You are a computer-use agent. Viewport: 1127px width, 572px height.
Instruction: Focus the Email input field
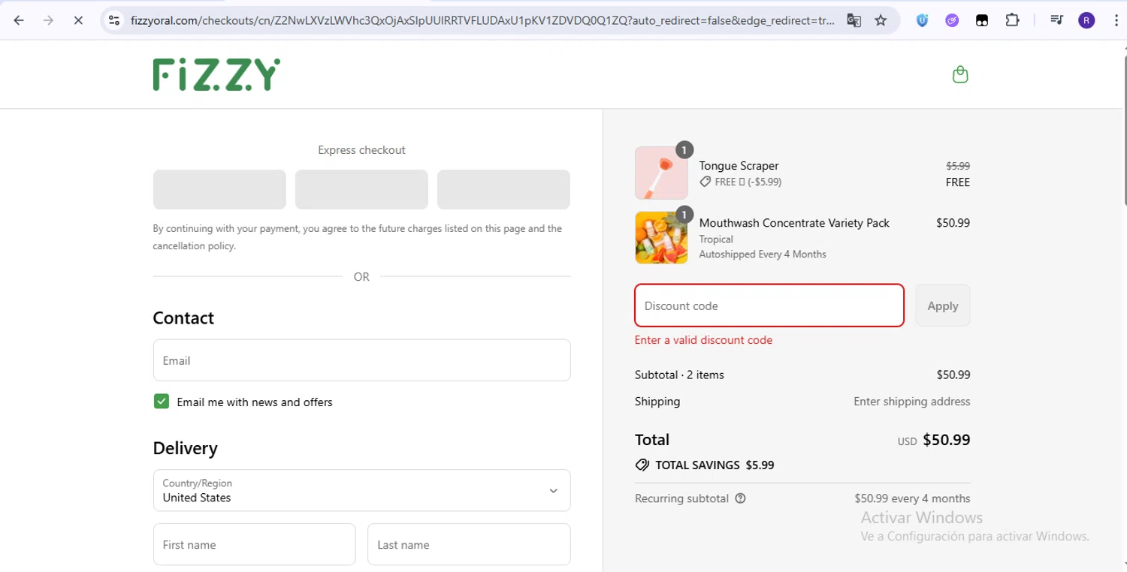[x=361, y=360]
